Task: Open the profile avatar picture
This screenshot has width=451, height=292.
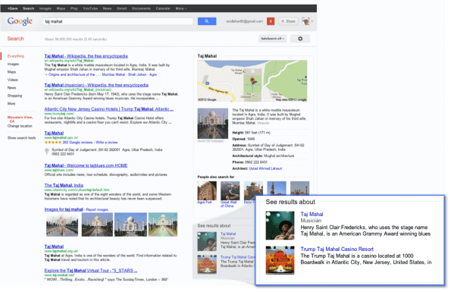Action: pyautogui.click(x=305, y=21)
